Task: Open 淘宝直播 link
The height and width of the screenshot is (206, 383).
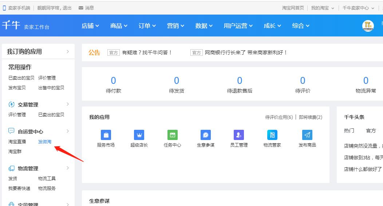Action: [x=17, y=142]
